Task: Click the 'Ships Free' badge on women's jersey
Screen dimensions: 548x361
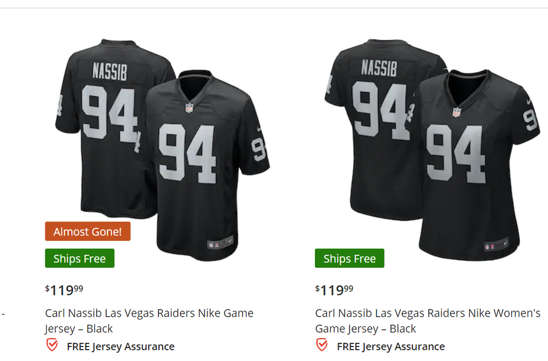Action: pyautogui.click(x=349, y=258)
